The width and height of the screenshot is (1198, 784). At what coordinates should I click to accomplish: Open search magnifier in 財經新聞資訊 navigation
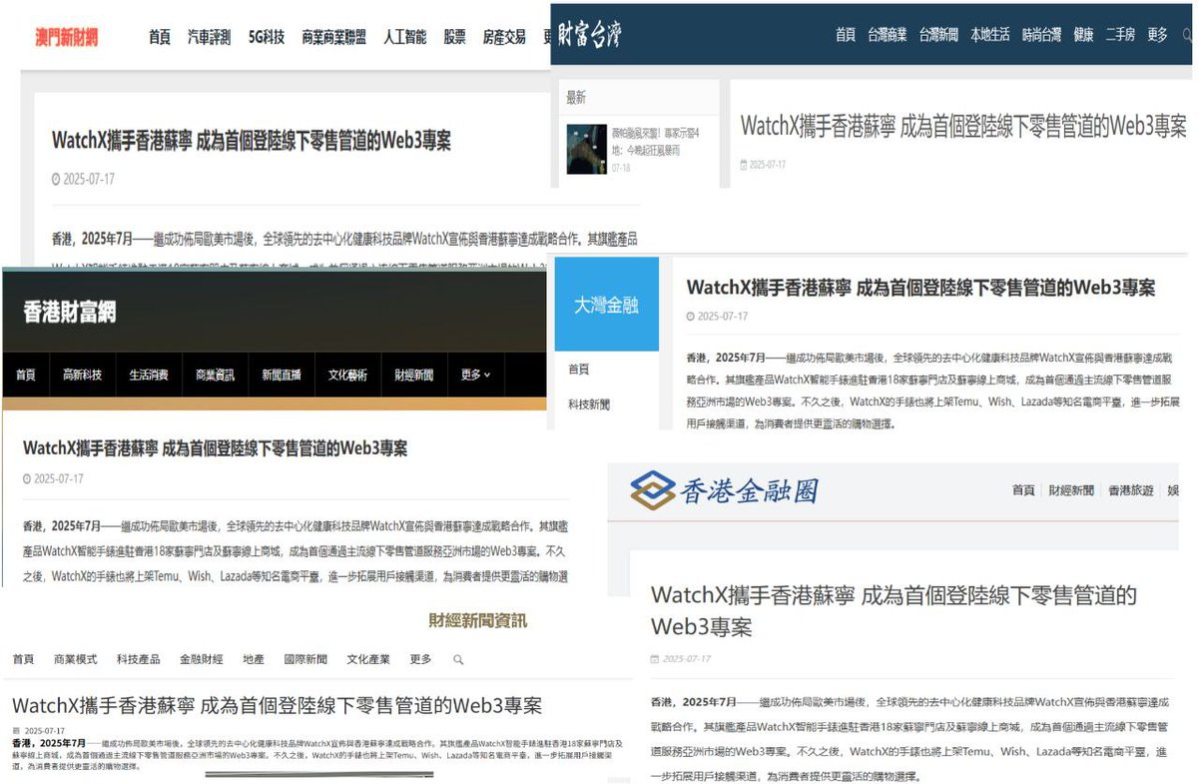tap(458, 660)
